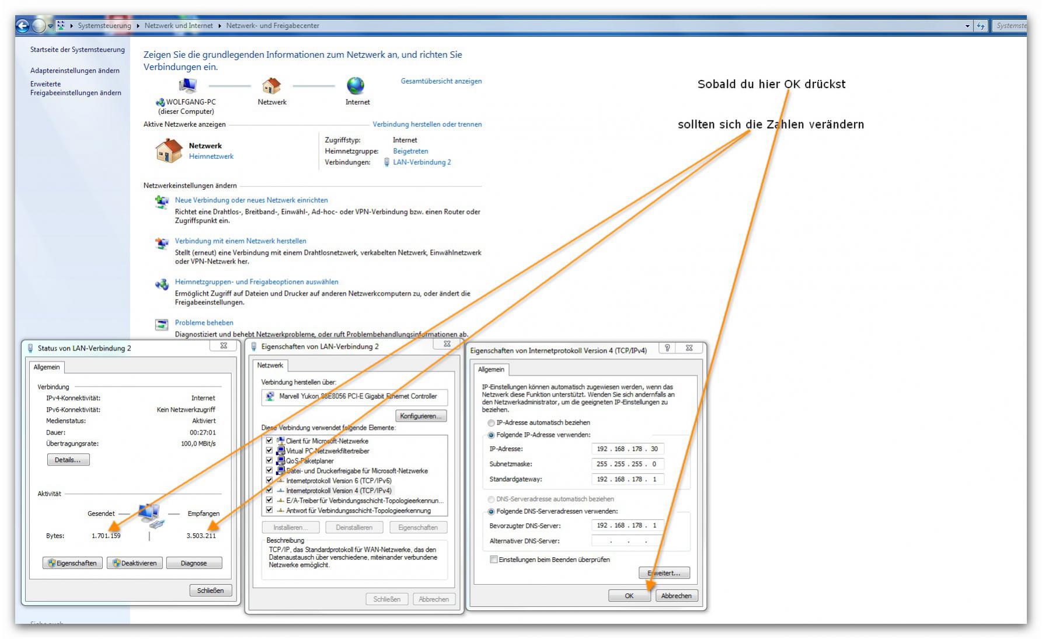Click the IP-Adresse input field
The image size is (1042, 639).
pos(628,449)
